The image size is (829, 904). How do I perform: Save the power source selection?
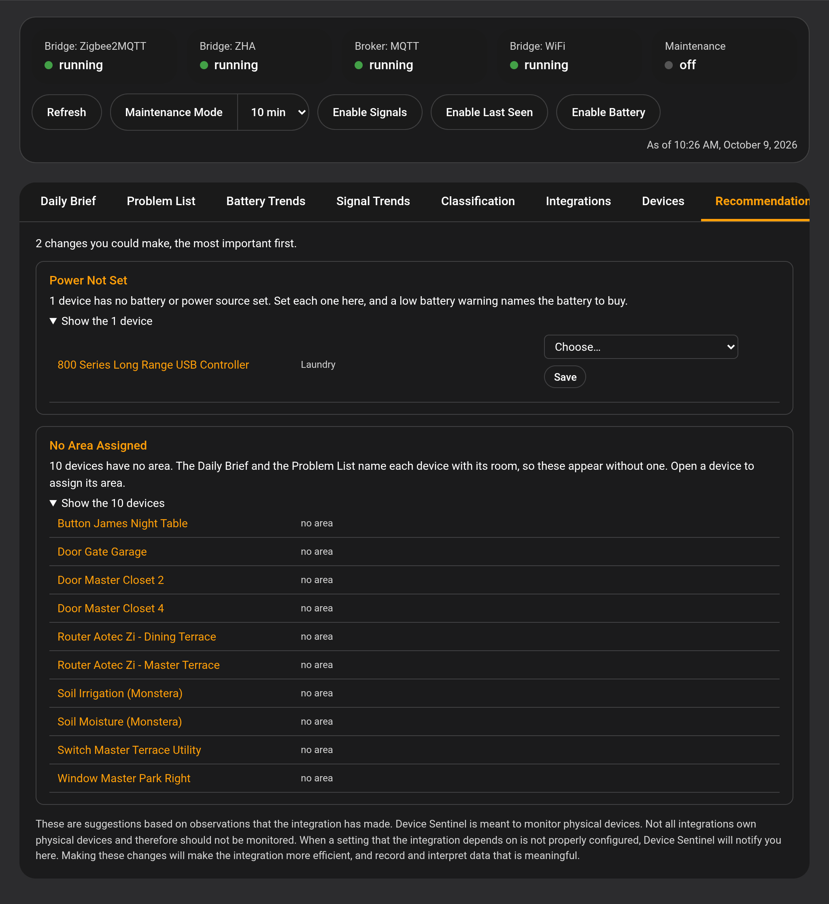(x=565, y=377)
